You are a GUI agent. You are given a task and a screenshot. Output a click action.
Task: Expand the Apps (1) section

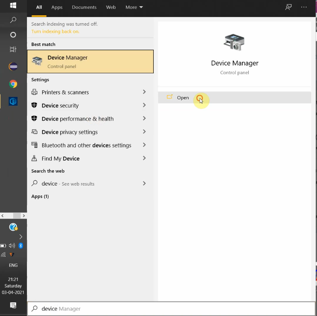coord(40,196)
